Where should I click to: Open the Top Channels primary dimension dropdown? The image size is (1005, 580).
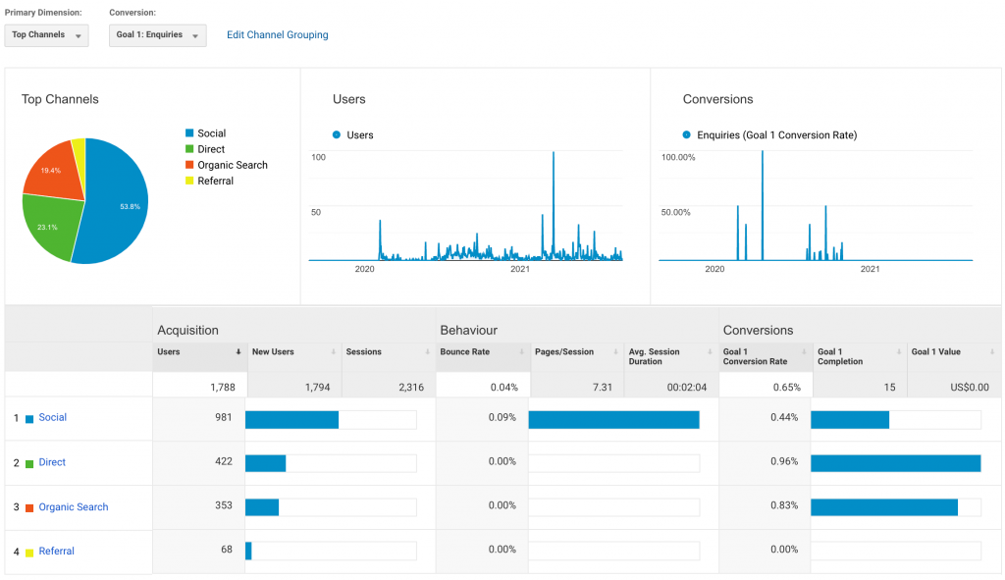46,35
